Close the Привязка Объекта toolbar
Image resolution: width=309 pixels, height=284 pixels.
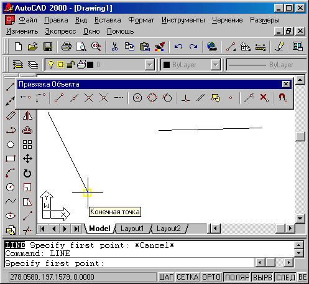coord(286,84)
